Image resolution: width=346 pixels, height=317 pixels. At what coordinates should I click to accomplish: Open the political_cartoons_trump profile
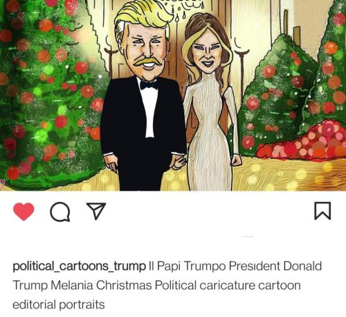point(79,266)
